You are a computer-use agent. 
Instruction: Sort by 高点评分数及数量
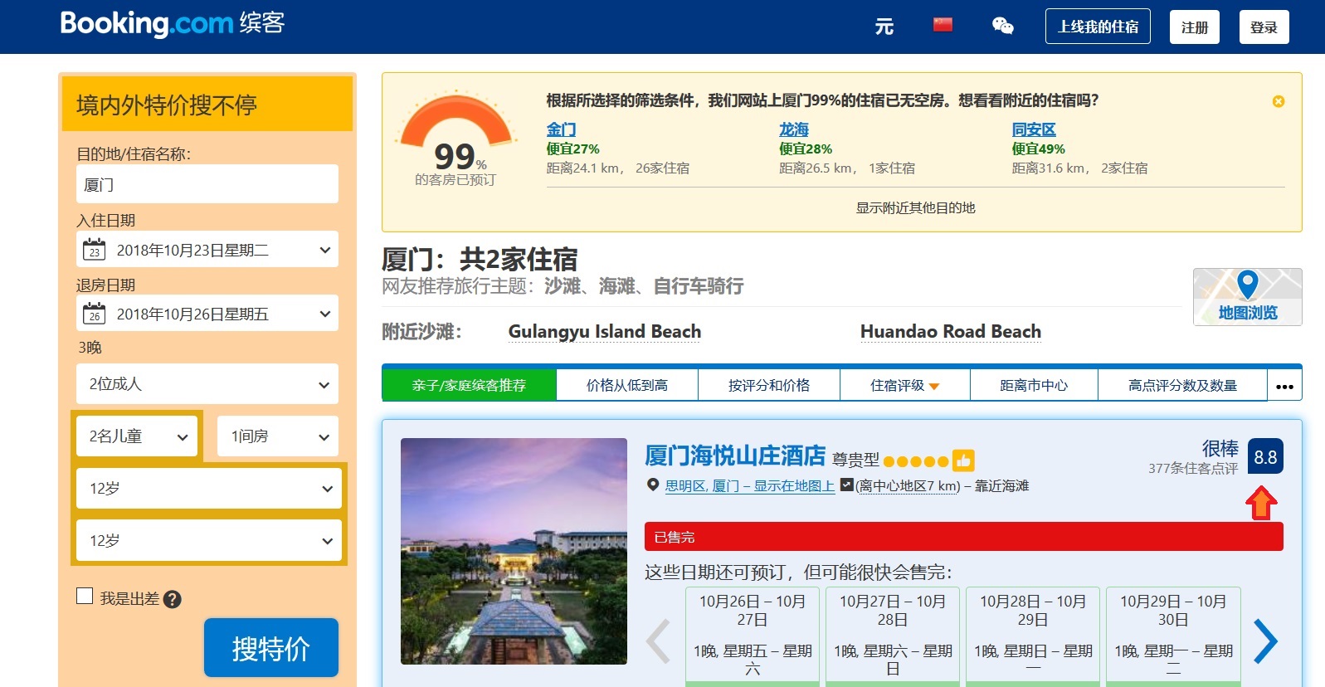pyautogui.click(x=1182, y=386)
